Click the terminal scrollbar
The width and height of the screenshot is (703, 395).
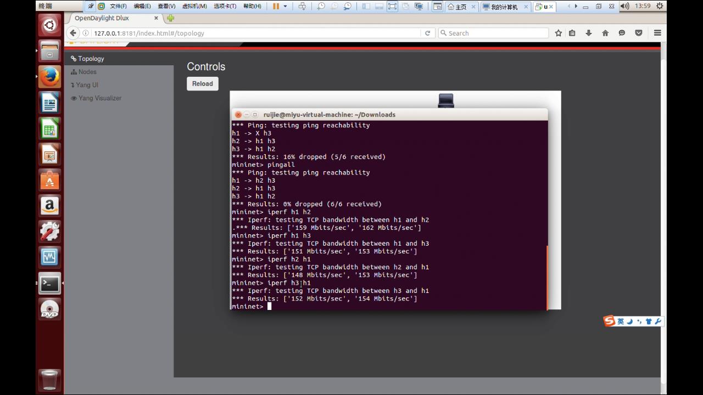[546, 277]
